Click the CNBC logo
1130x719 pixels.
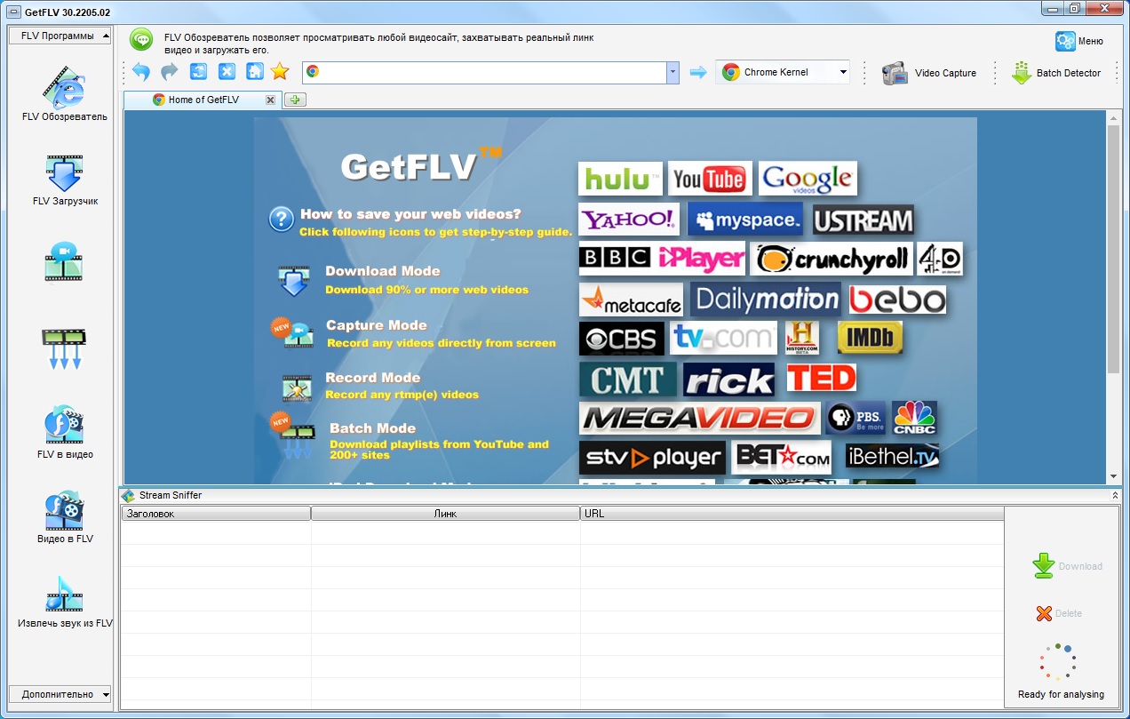tap(914, 418)
